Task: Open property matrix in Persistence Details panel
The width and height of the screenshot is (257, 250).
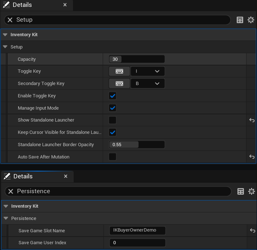Action: (240, 191)
